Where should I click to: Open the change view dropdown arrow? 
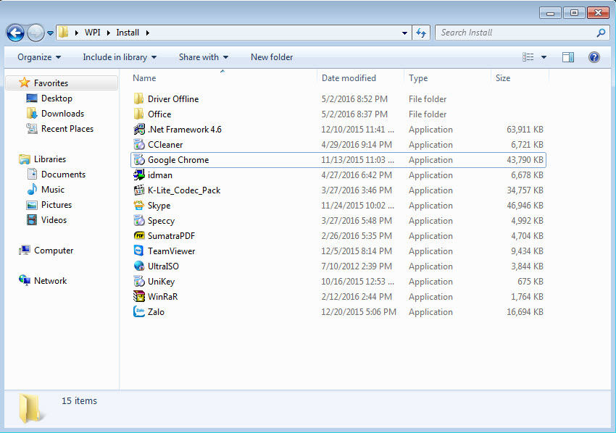pyautogui.click(x=544, y=56)
